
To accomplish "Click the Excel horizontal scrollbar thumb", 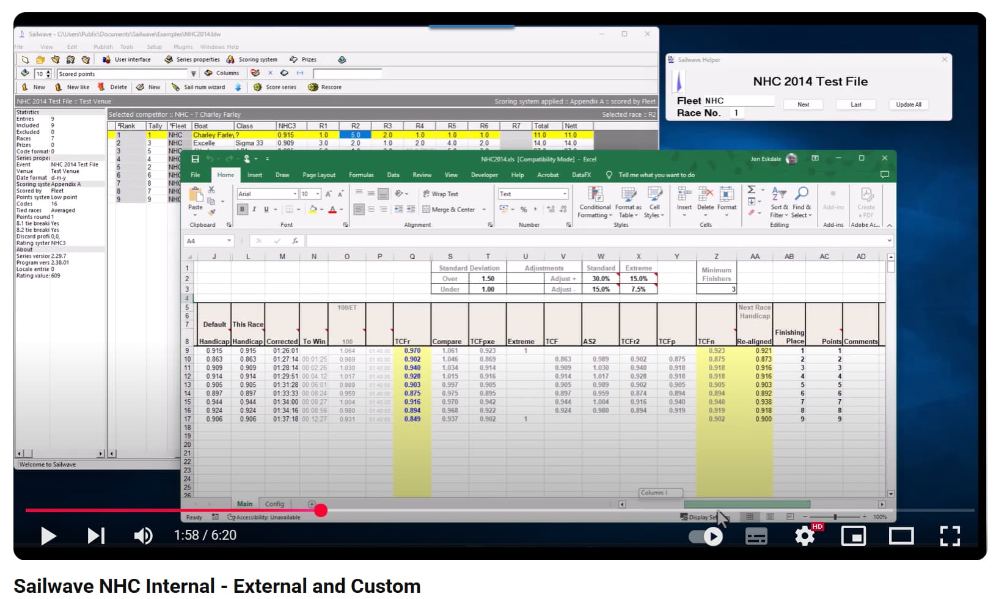I will coord(747,505).
